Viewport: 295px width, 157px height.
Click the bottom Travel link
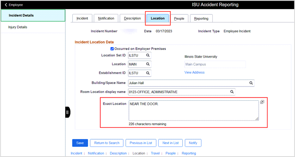[x=155, y=153]
